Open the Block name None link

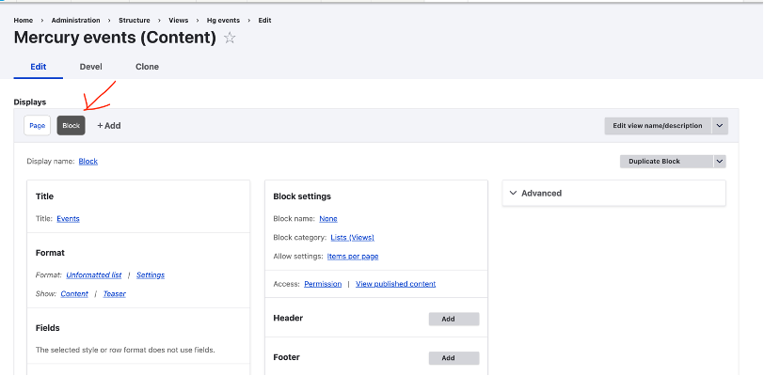pos(328,219)
